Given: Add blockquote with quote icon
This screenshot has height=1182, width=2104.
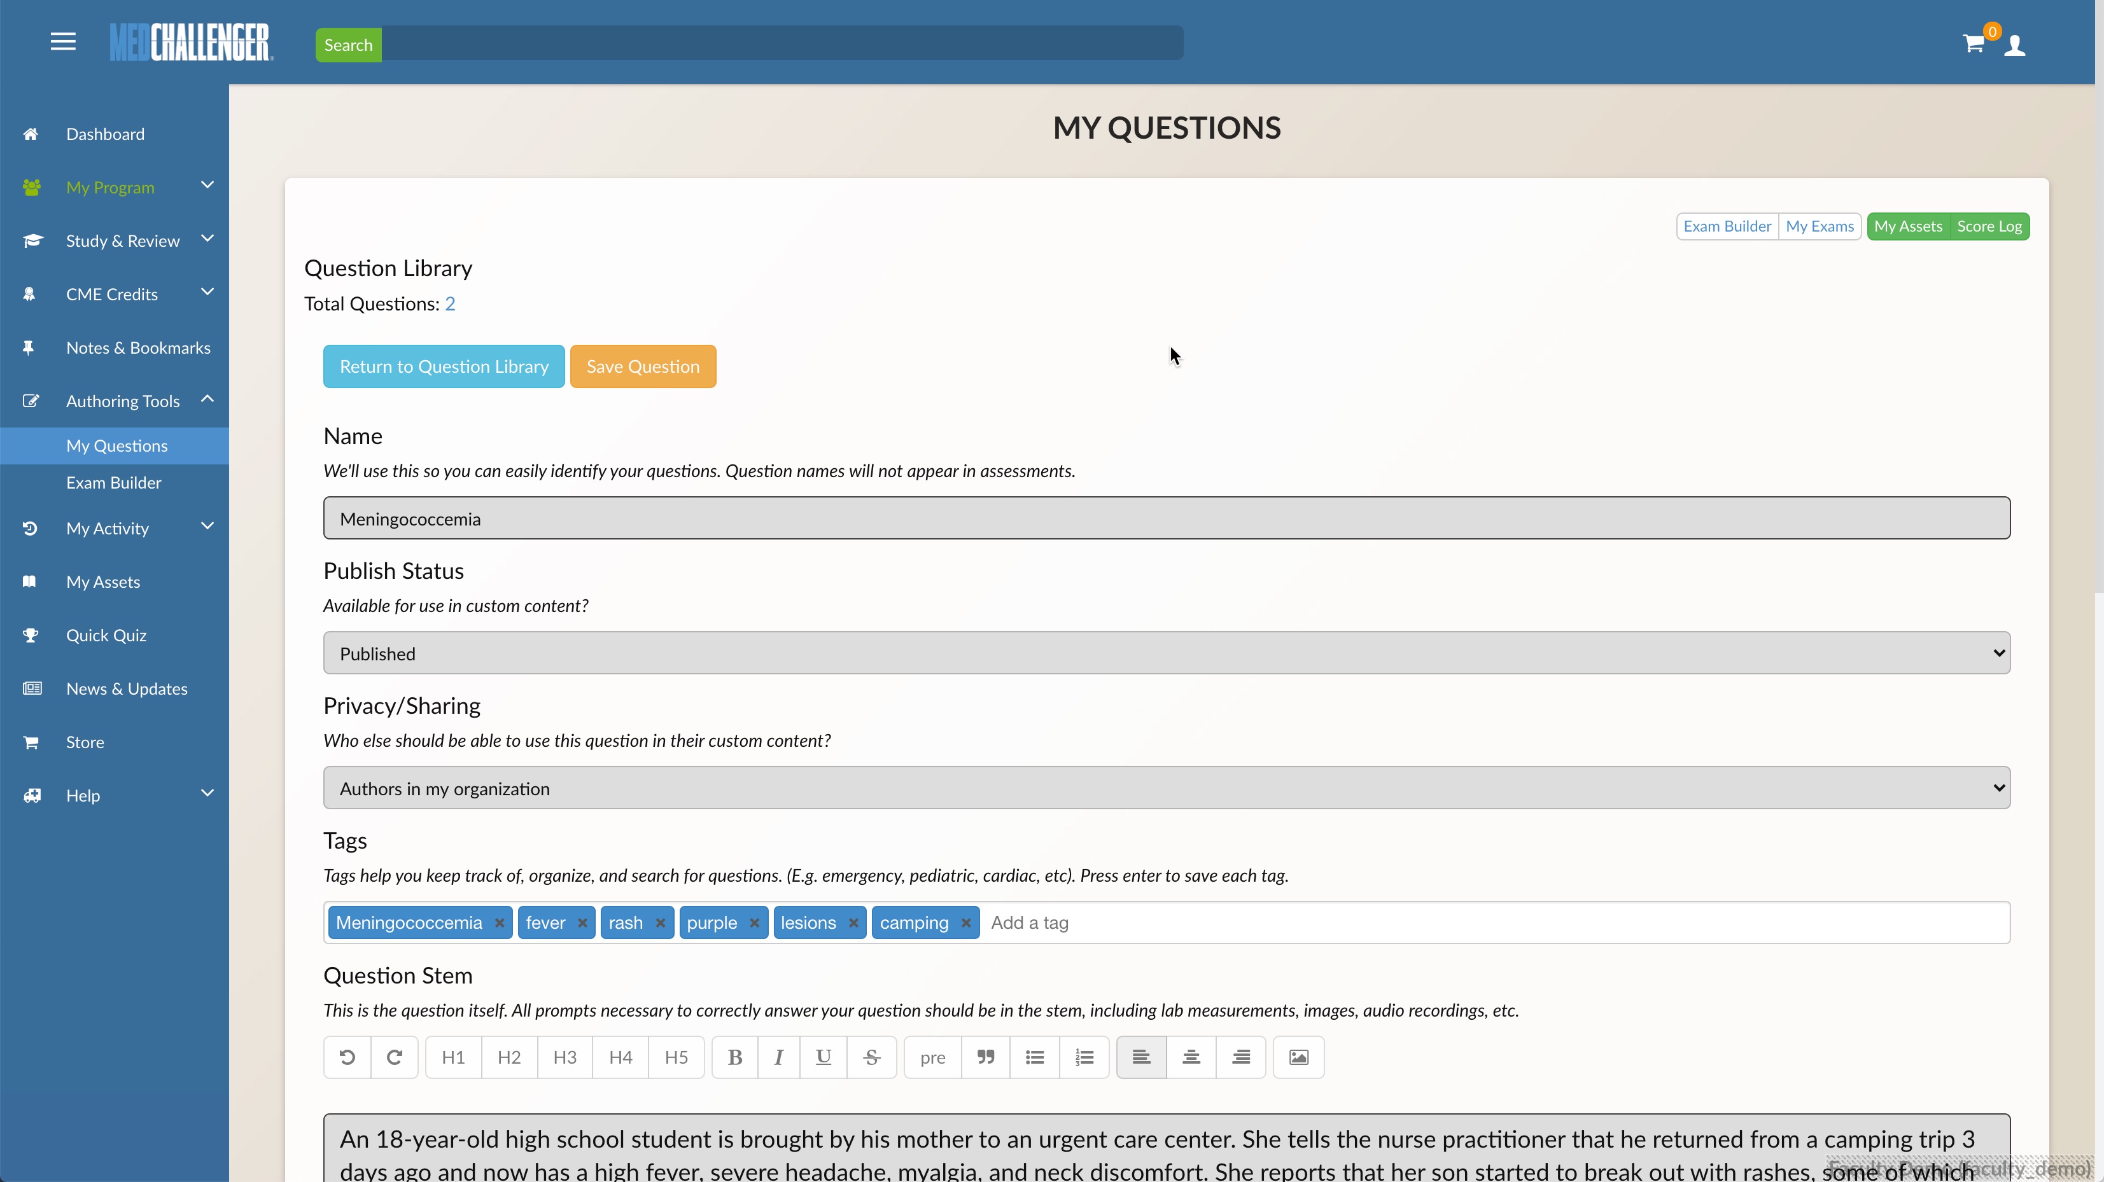Looking at the screenshot, I should pos(986,1057).
